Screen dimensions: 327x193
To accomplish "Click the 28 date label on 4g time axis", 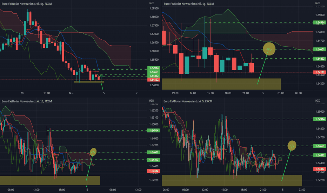I will tap(22, 93).
